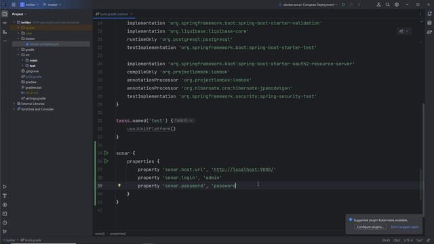Open build.gradle from project tree

tap(31, 77)
